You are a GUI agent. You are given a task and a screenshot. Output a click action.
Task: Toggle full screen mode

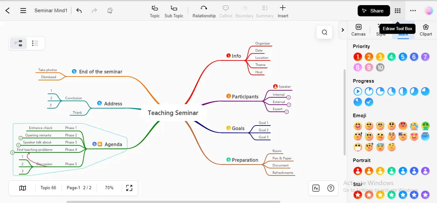click(x=129, y=188)
